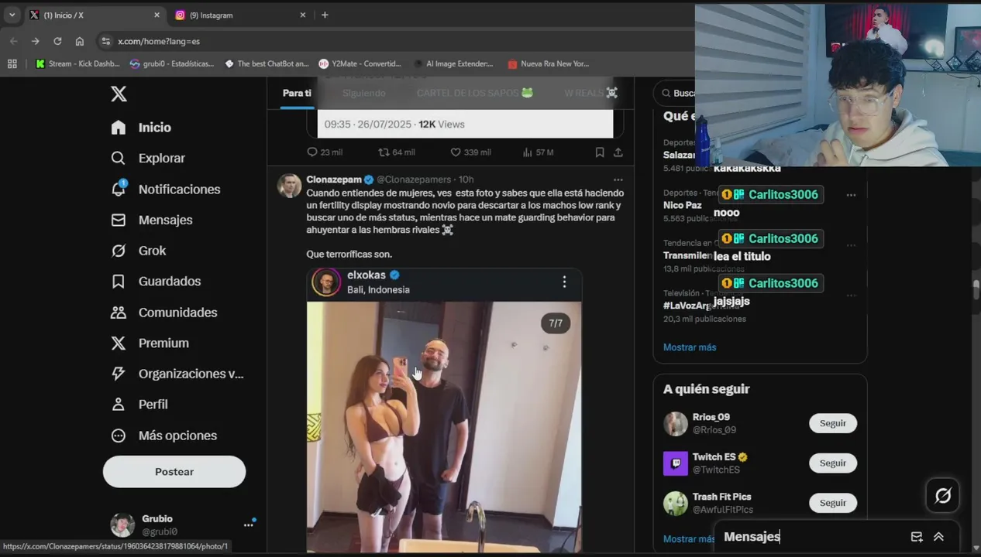Open the Grok floating button
This screenshot has height=557, width=981.
click(943, 496)
